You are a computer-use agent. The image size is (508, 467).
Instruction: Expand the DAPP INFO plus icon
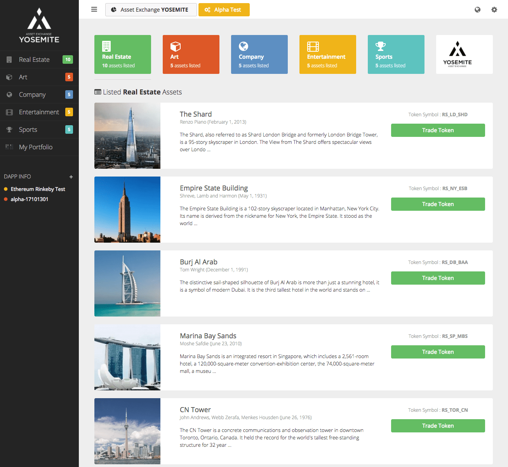click(x=71, y=177)
